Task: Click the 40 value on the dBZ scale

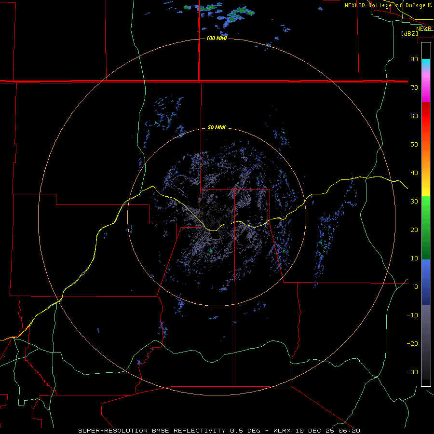Action: point(414,173)
